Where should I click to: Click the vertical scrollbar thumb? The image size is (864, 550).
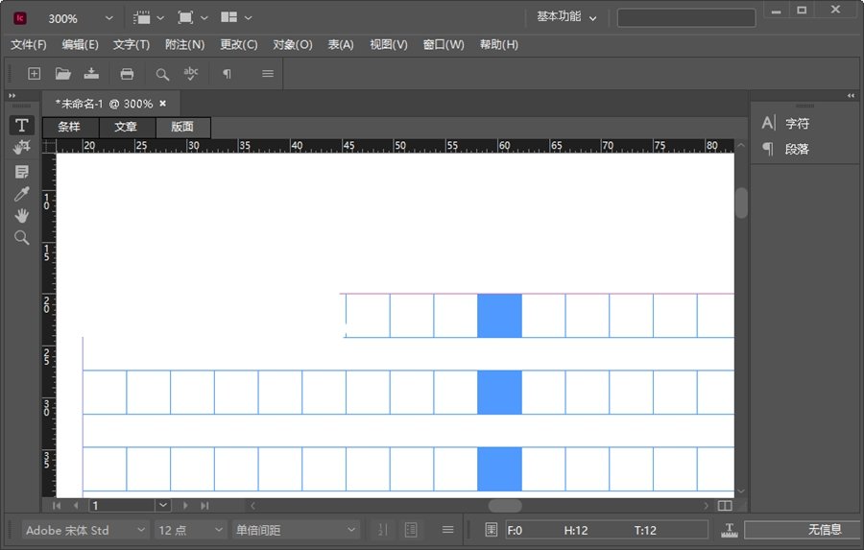(x=742, y=203)
